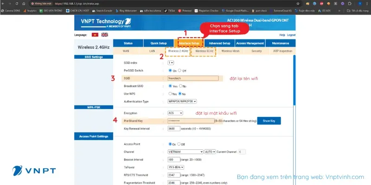This screenshot has width=371, height=185.
Task: Click the Logout link
Action: (x=291, y=35)
